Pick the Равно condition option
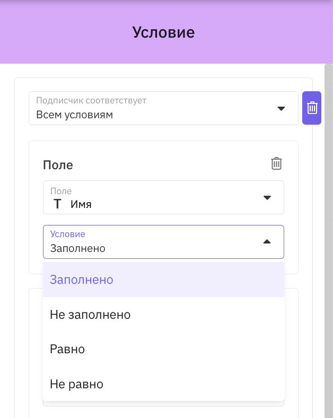The image size is (333, 418). tap(163, 349)
